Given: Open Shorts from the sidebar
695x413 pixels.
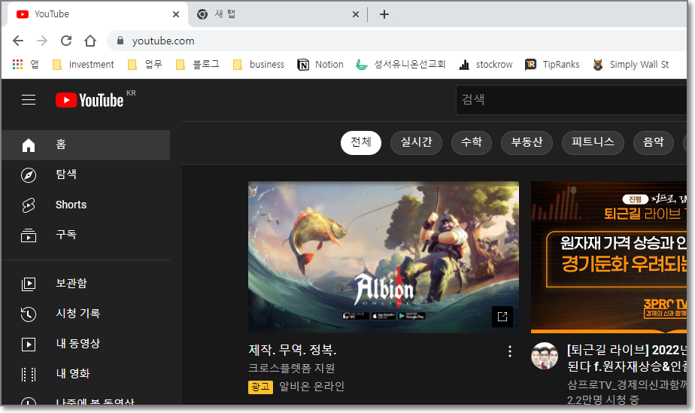Looking at the screenshot, I should point(86,205).
